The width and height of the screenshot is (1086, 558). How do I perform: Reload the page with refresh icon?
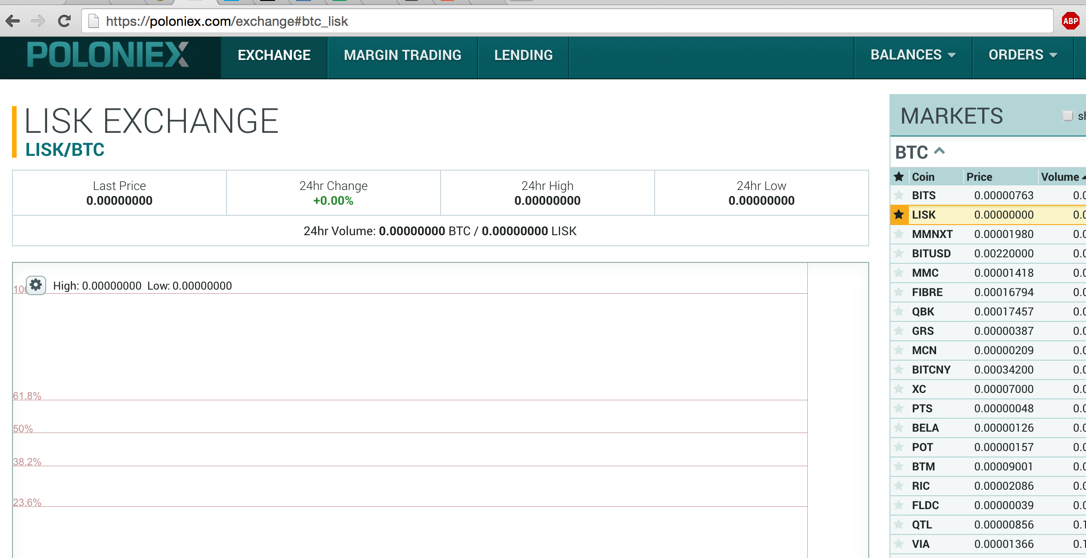[x=64, y=21]
